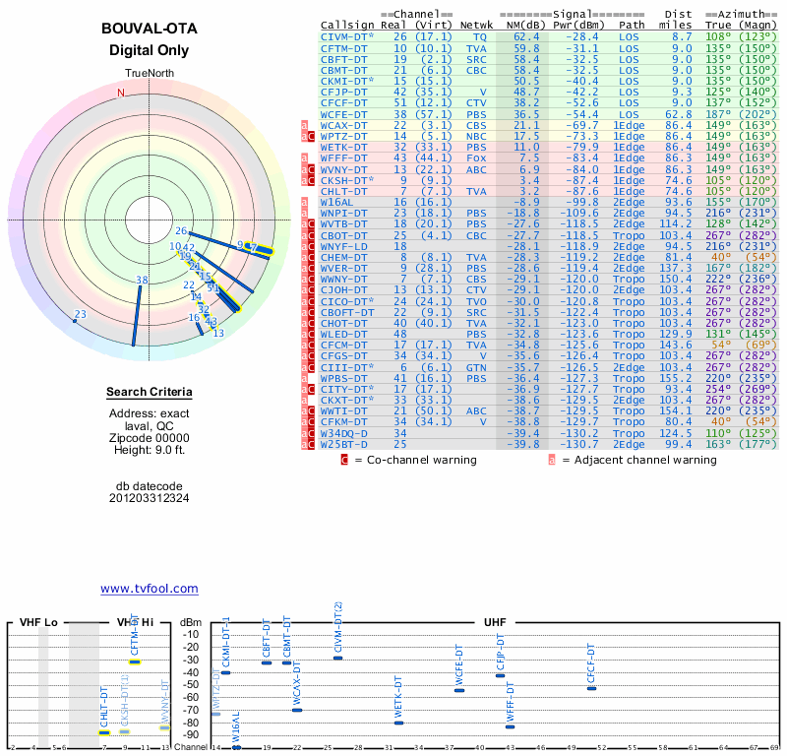
Task: Select CBMT-DT callsign in the table
Action: (x=344, y=70)
